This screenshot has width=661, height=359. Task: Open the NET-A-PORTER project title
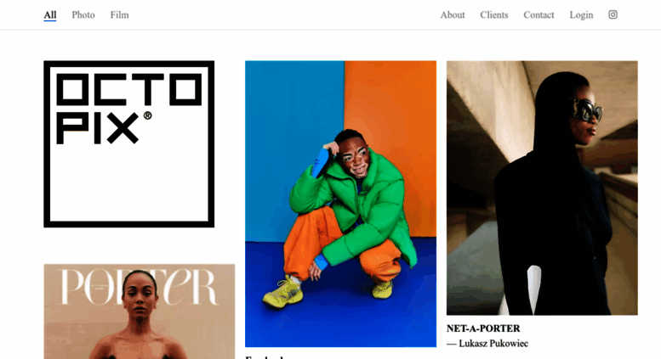pyautogui.click(x=483, y=328)
